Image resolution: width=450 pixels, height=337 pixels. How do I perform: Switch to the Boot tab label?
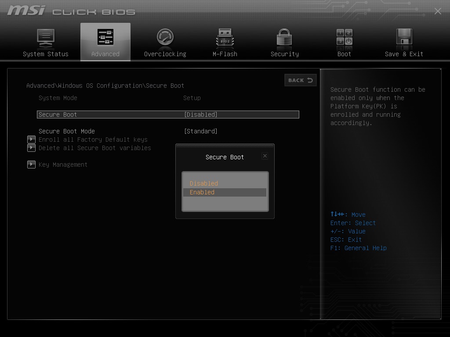click(x=344, y=54)
